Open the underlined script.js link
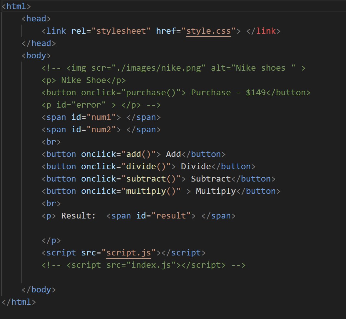 tap(129, 253)
